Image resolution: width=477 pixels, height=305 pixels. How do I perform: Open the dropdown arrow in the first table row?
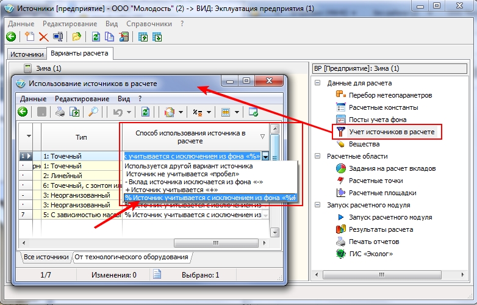[x=265, y=156]
